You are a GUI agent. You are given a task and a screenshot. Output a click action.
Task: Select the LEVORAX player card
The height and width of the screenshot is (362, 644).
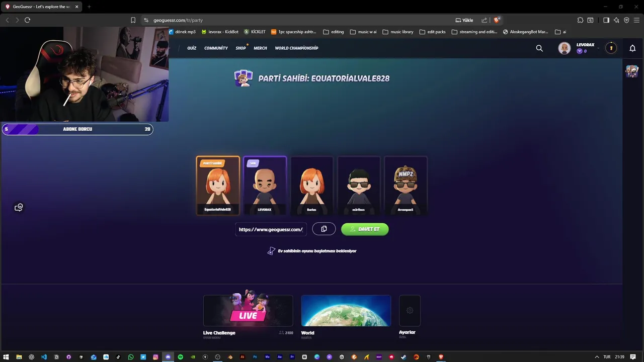(x=265, y=186)
